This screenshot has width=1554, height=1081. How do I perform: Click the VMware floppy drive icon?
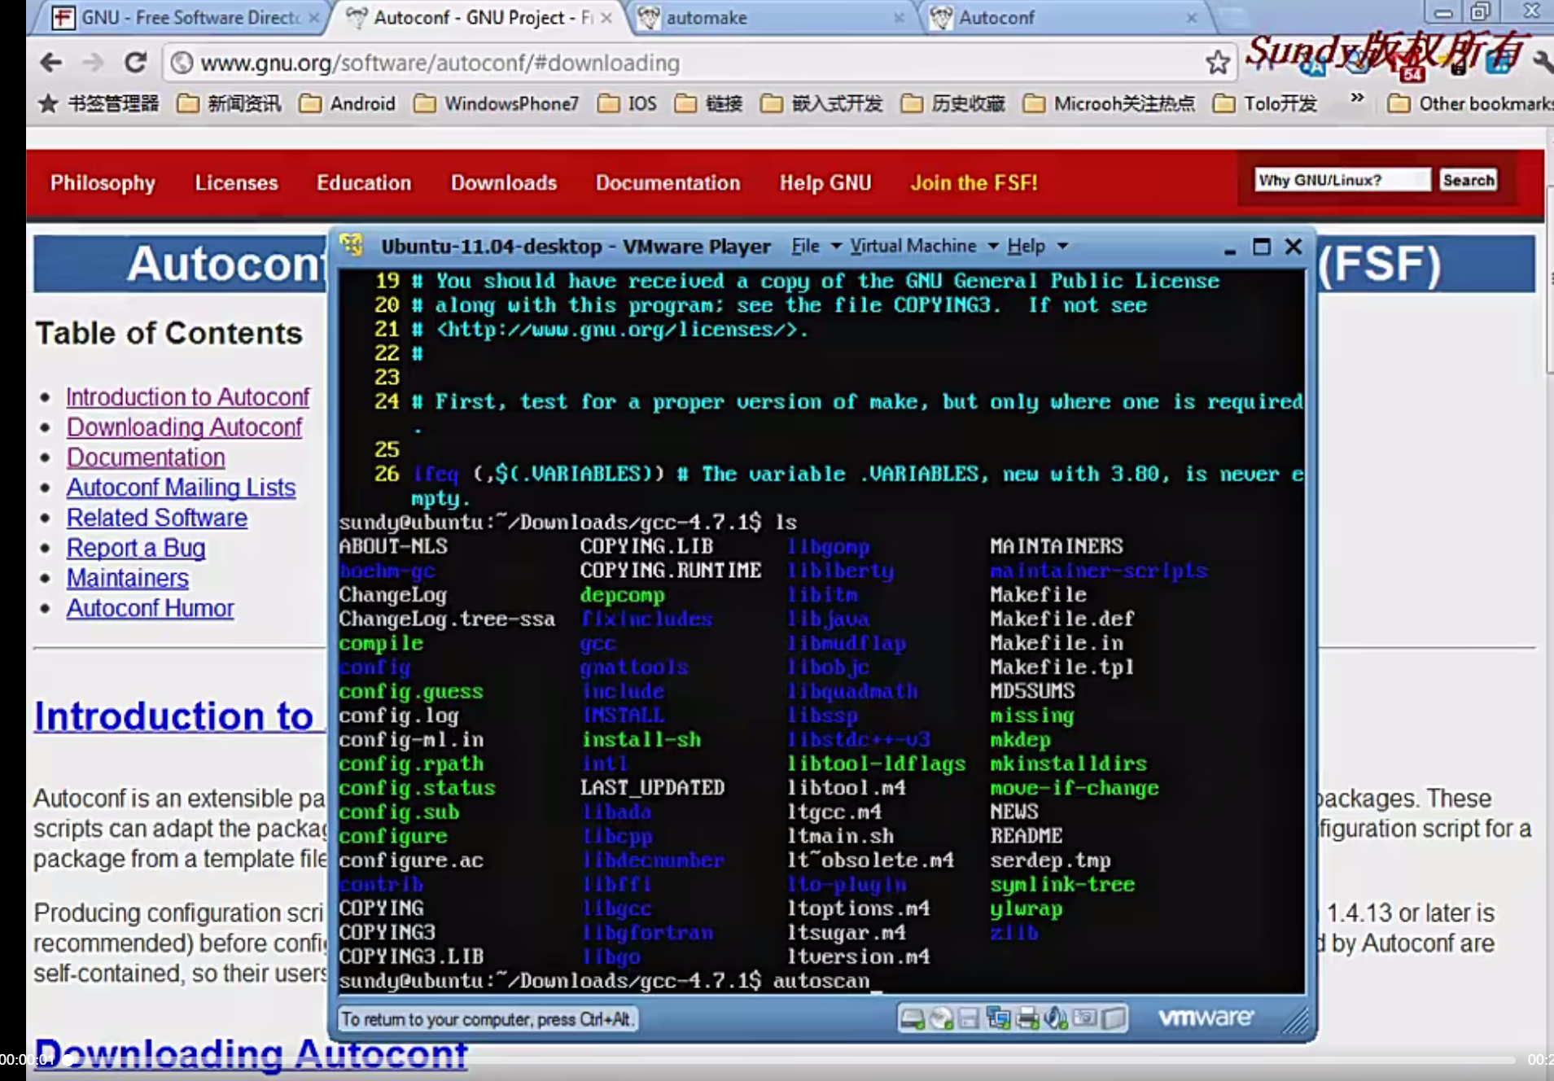pyautogui.click(x=969, y=1018)
